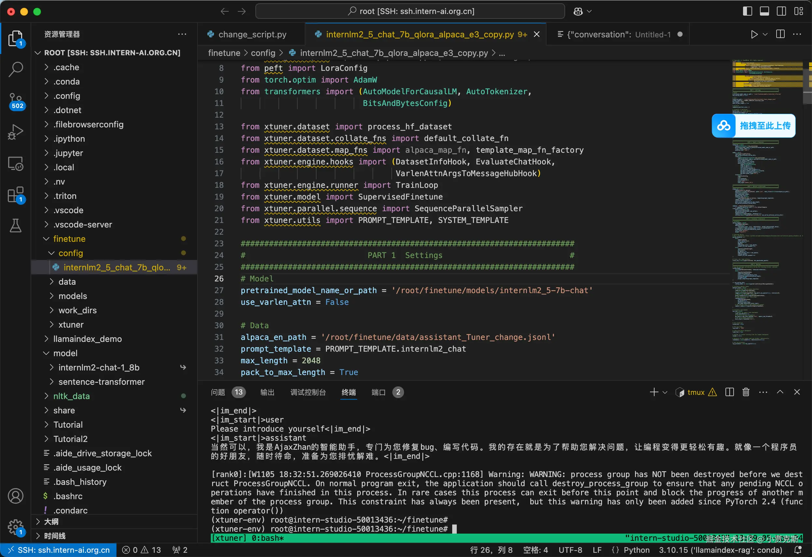
Task: Click the command center search field
Action: point(410,11)
